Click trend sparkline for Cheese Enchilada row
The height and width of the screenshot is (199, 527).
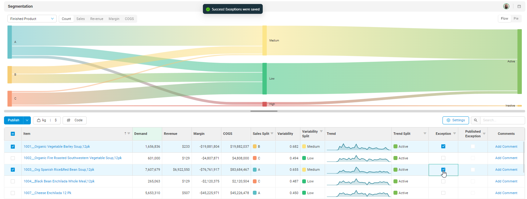[359, 193]
